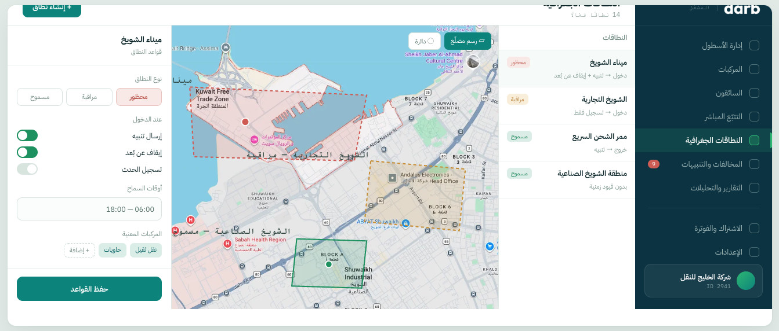Toggle the إيقاف عن بُعد switch
The width and height of the screenshot is (779, 331).
tap(27, 152)
